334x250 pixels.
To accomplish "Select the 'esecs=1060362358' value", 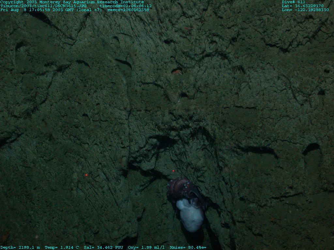I will tap(128, 10).
